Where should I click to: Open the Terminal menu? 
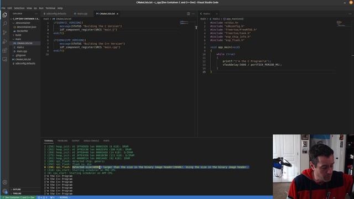coord(50,8)
